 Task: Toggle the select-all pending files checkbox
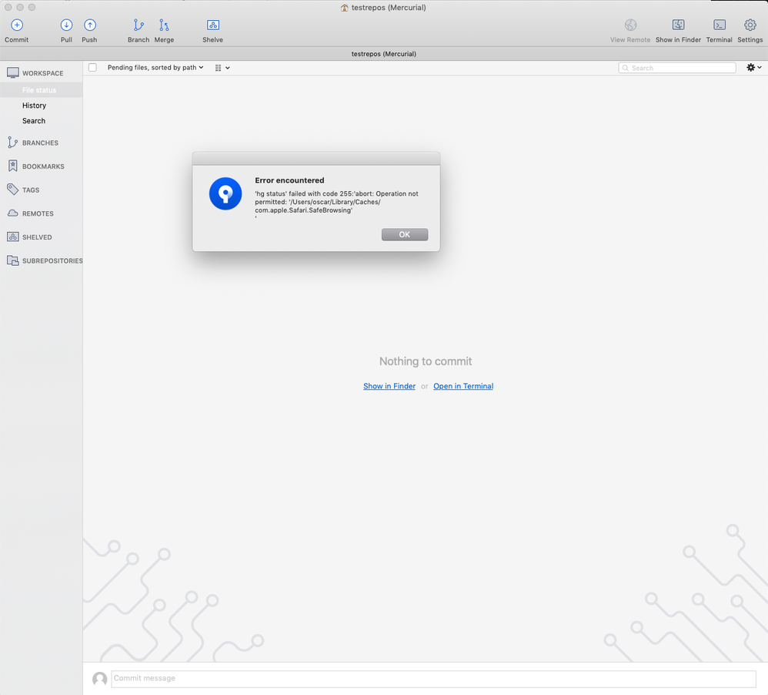tap(92, 68)
